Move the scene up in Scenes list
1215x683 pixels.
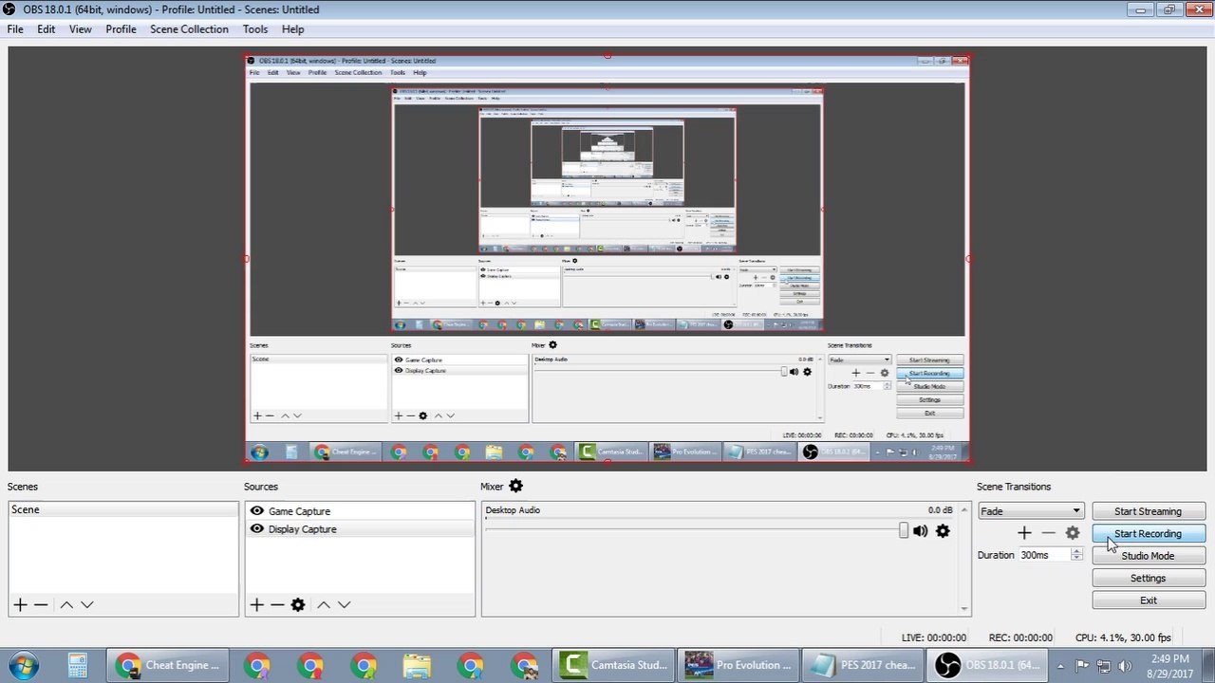[x=66, y=604]
